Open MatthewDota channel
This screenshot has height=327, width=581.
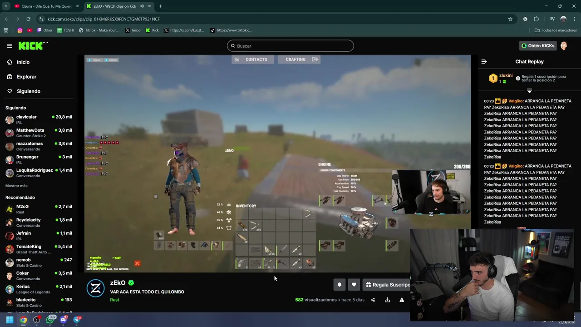pyautogui.click(x=39, y=133)
